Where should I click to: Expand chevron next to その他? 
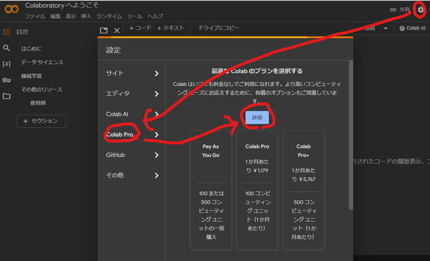pos(156,175)
